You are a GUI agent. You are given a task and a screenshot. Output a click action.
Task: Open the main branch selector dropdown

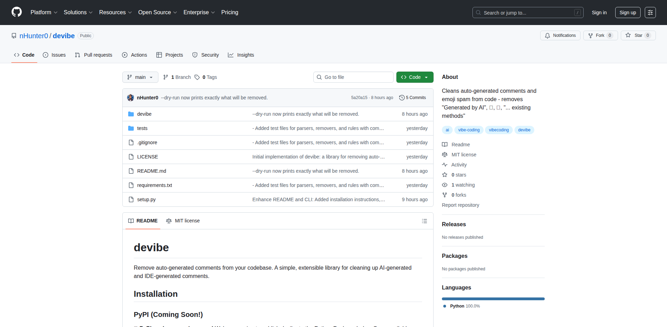point(140,77)
